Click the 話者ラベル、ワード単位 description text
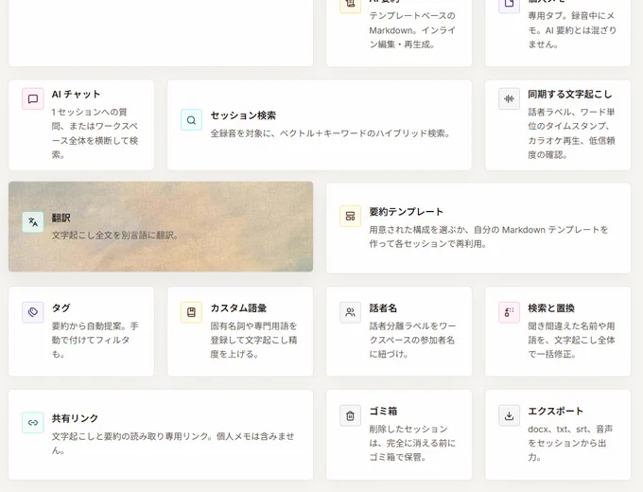This screenshot has width=643, height=492. pos(572,133)
